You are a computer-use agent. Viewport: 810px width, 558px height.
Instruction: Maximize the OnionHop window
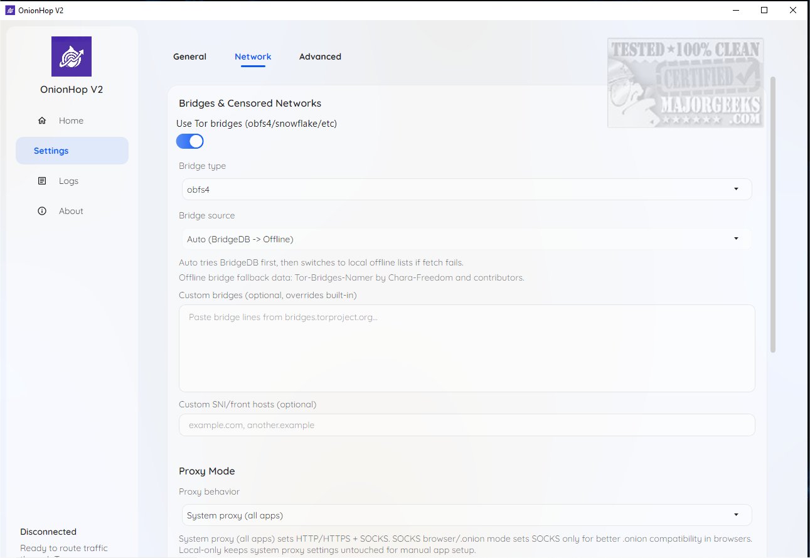[764, 10]
